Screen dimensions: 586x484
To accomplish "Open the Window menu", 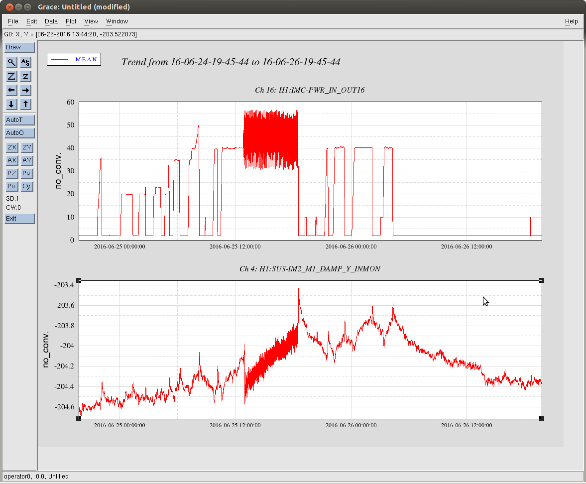I will click(117, 21).
